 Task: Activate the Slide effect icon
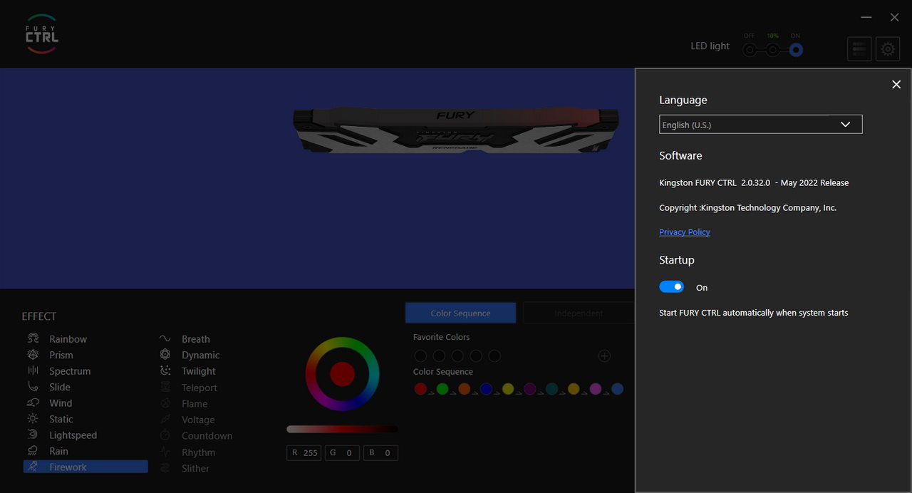[x=33, y=387]
